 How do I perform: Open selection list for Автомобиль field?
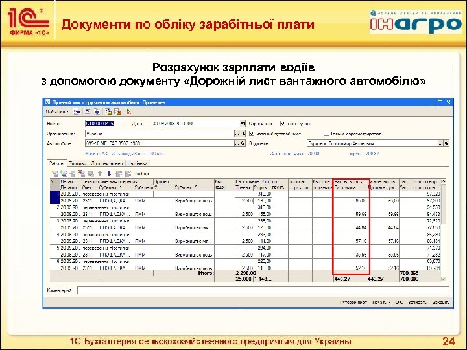click(x=237, y=143)
